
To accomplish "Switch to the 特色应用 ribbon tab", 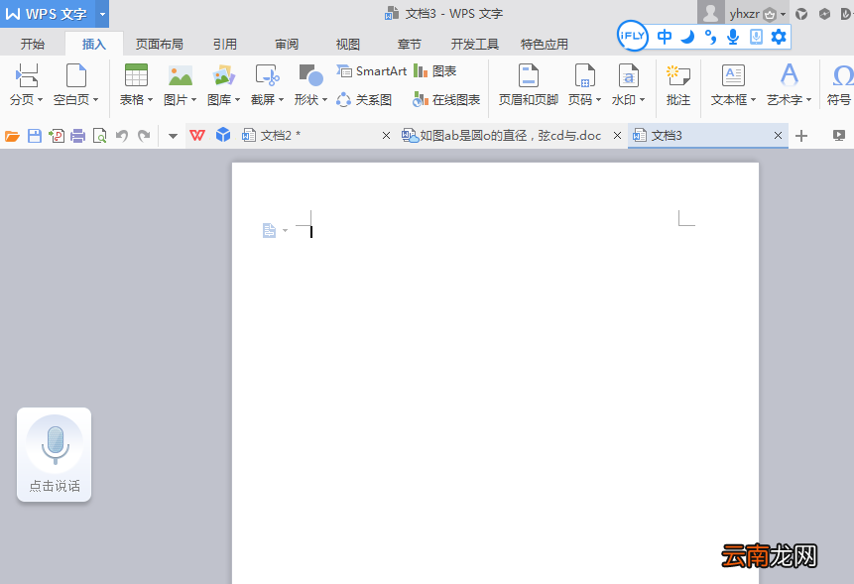I will [545, 44].
